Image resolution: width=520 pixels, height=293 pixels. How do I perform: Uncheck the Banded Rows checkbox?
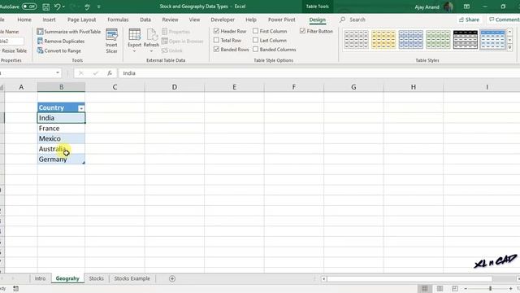[x=217, y=50]
